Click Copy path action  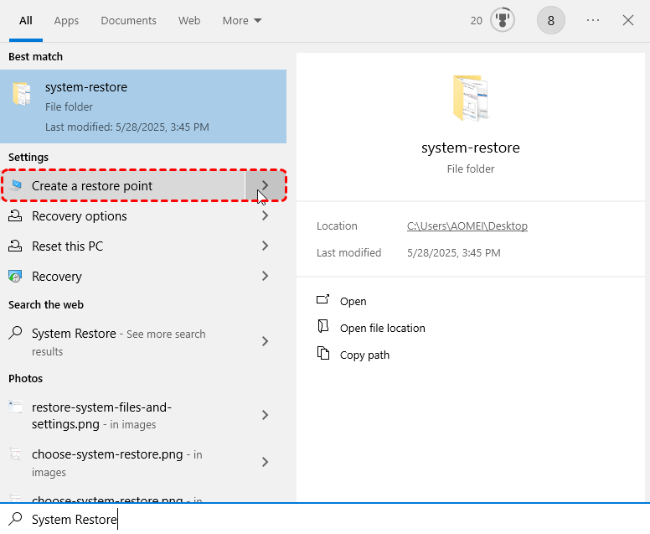365,355
